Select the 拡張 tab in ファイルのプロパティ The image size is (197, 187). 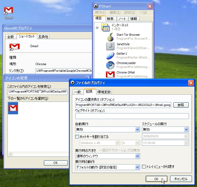[x=90, y=92]
